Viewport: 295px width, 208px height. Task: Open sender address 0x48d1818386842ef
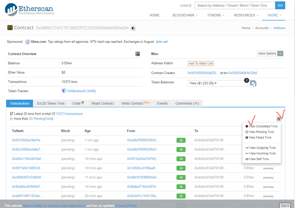143,177
